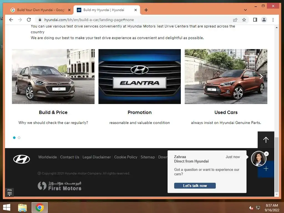Viewport: 284px width, 213px height.
Task: Unmute using the taskbar speaker icon
Action: (x=251, y=208)
